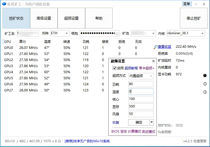Image resolution: width=210 pixels, height=147 pixels.
Task: Click the 查看收益 link
Action: click(165, 47)
